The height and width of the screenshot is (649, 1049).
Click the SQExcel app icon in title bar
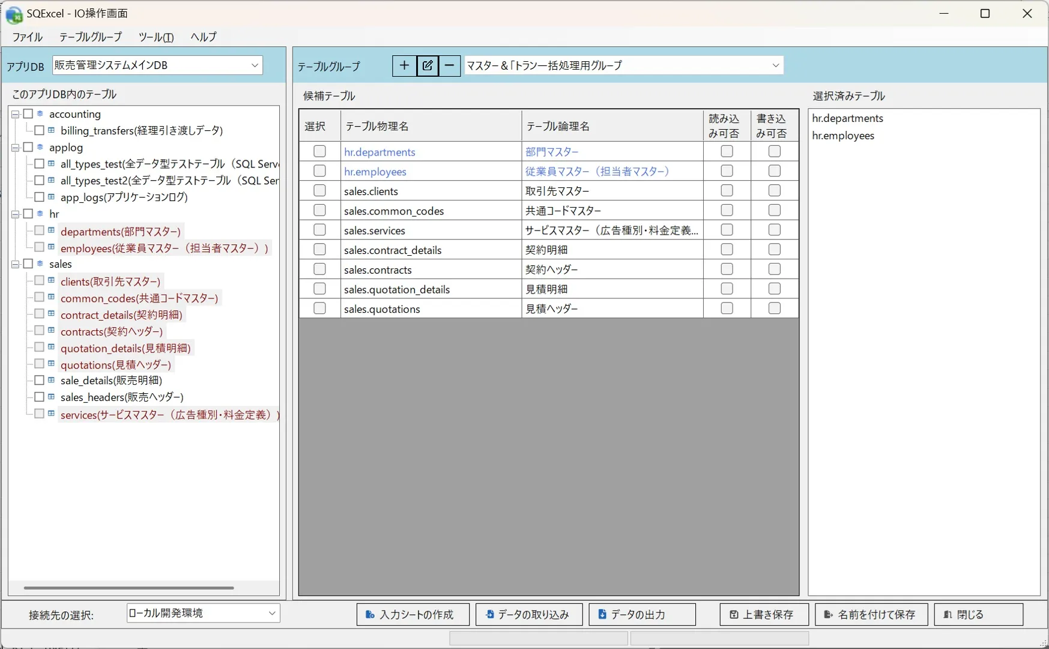coord(14,14)
